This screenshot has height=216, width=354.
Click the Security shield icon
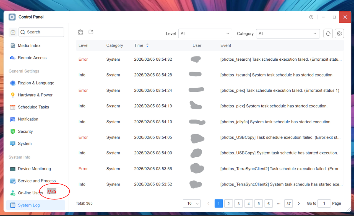pyautogui.click(x=13, y=132)
